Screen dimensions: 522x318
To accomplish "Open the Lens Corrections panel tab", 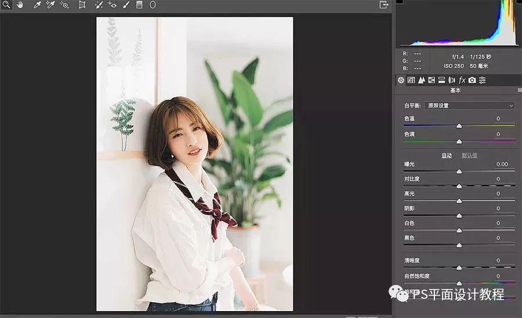I will [452, 80].
